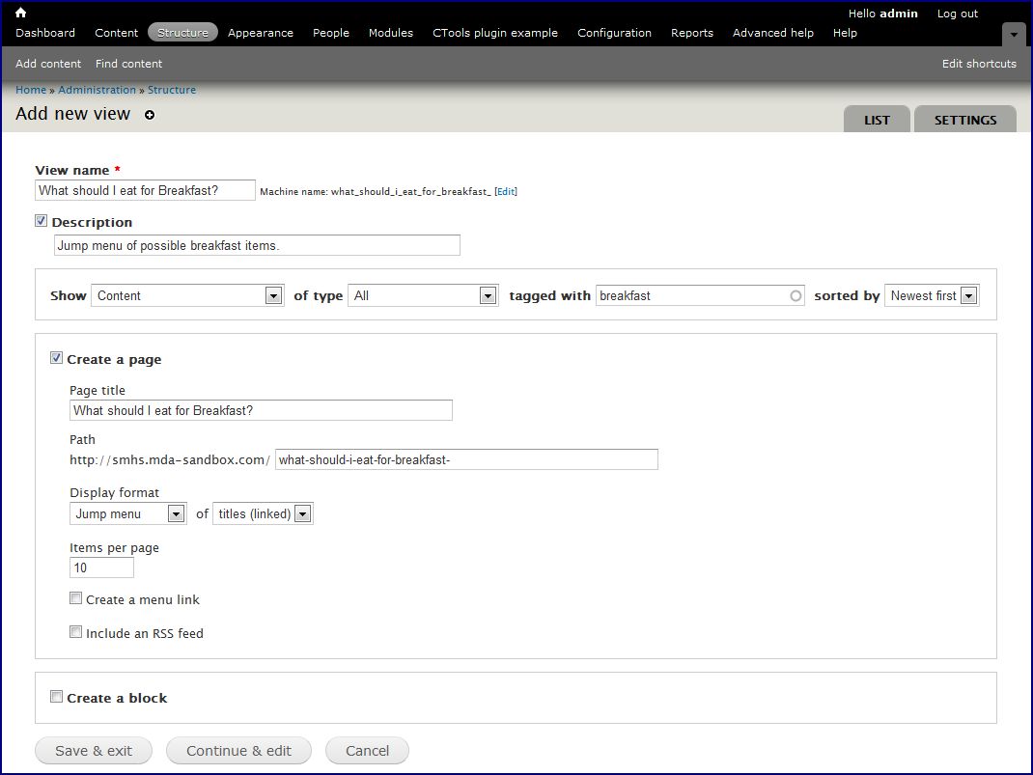The image size is (1033, 775).
Task: Open the Dashboard menu item
Action: point(45,33)
